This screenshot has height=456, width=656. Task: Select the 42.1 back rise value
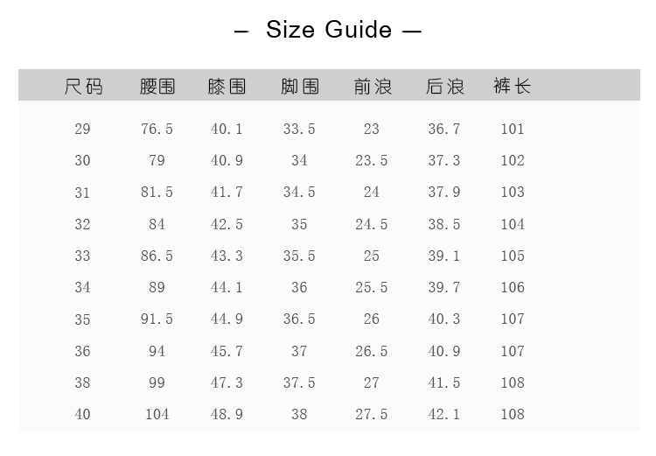[x=444, y=415]
